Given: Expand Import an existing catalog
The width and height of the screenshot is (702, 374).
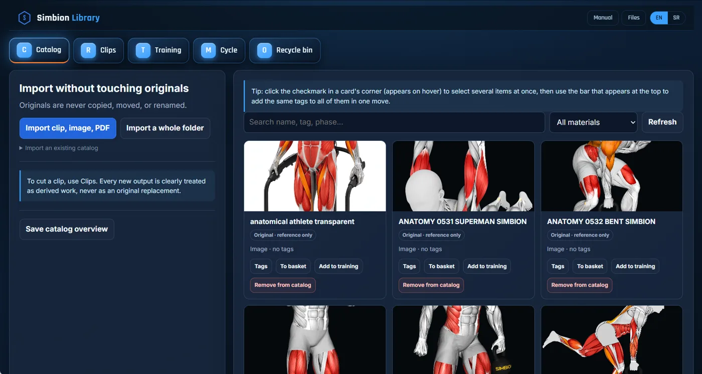Looking at the screenshot, I should [59, 148].
